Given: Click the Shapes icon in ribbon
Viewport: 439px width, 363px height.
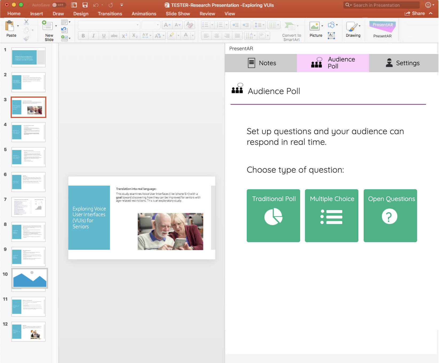Looking at the screenshot, I should pyautogui.click(x=331, y=25).
